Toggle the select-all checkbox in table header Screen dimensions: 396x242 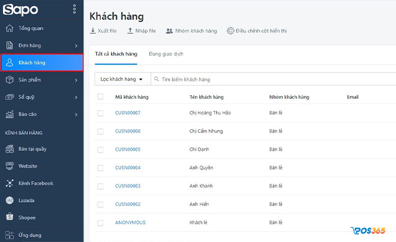point(100,96)
